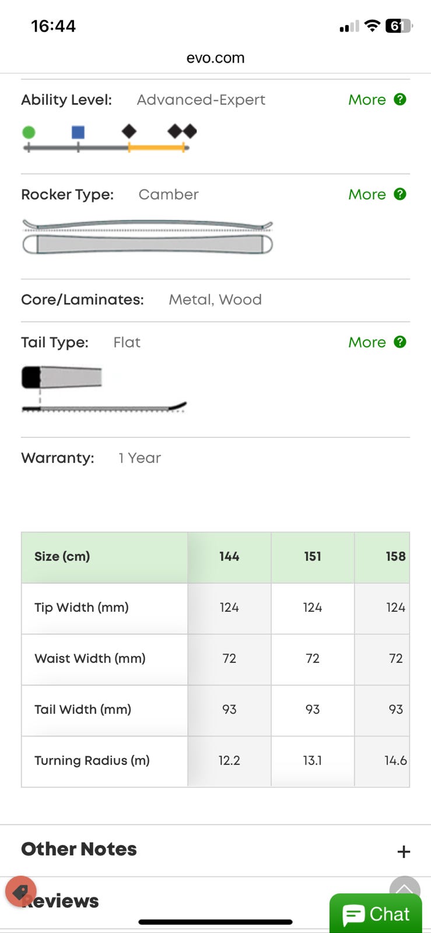Click the orange ability level range bar
This screenshot has width=431, height=933.
coord(156,148)
